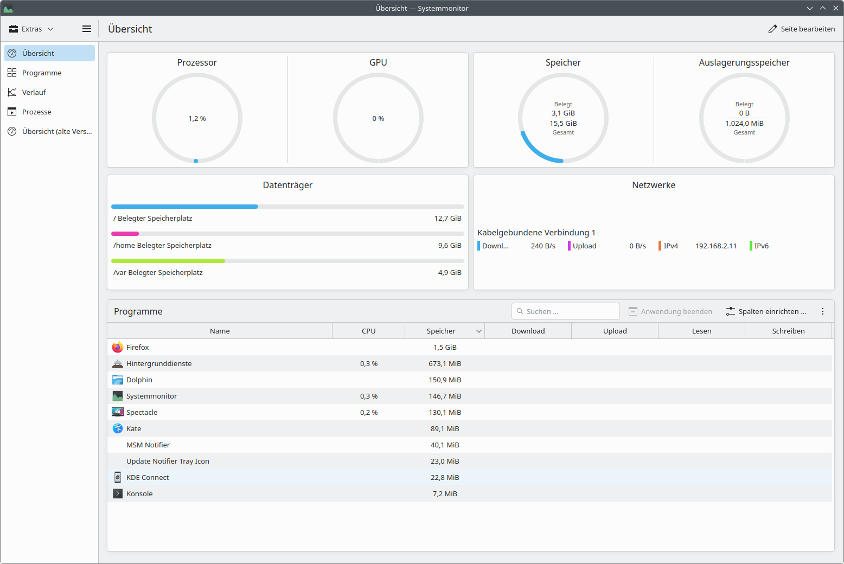Click the Spalten einrichten sliders icon

[731, 311]
